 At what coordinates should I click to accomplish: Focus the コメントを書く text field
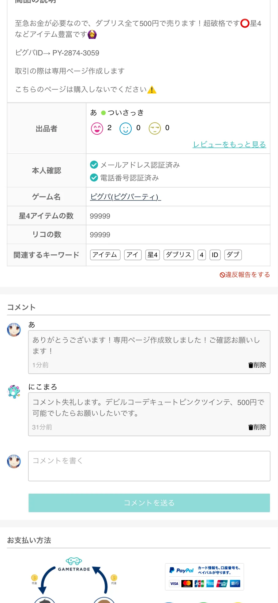pos(149,466)
